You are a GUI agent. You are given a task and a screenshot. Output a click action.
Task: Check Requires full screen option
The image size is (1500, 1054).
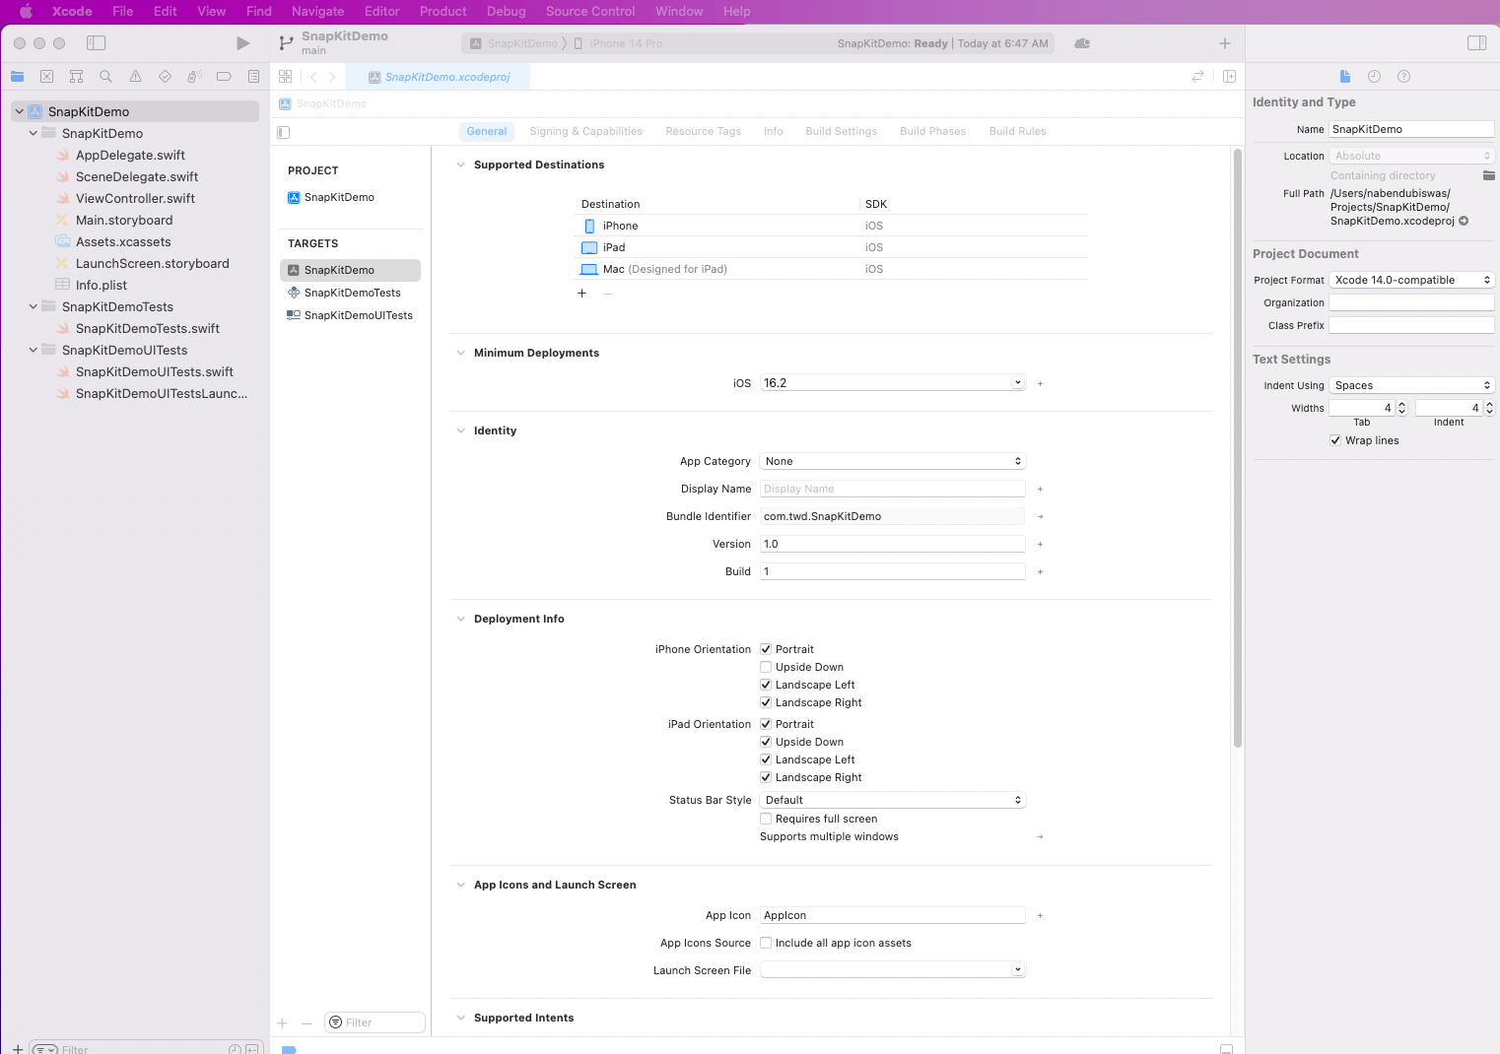(766, 819)
